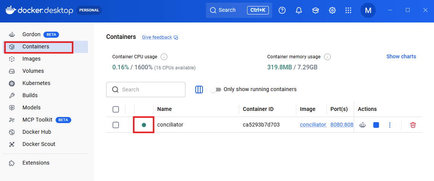434x181 pixels.
Task: Open MCP Toolkit in the sidebar
Action: pyautogui.click(x=45, y=120)
